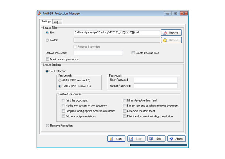Select the File source radio button
Screen dimensions: 225x159
click(47, 33)
